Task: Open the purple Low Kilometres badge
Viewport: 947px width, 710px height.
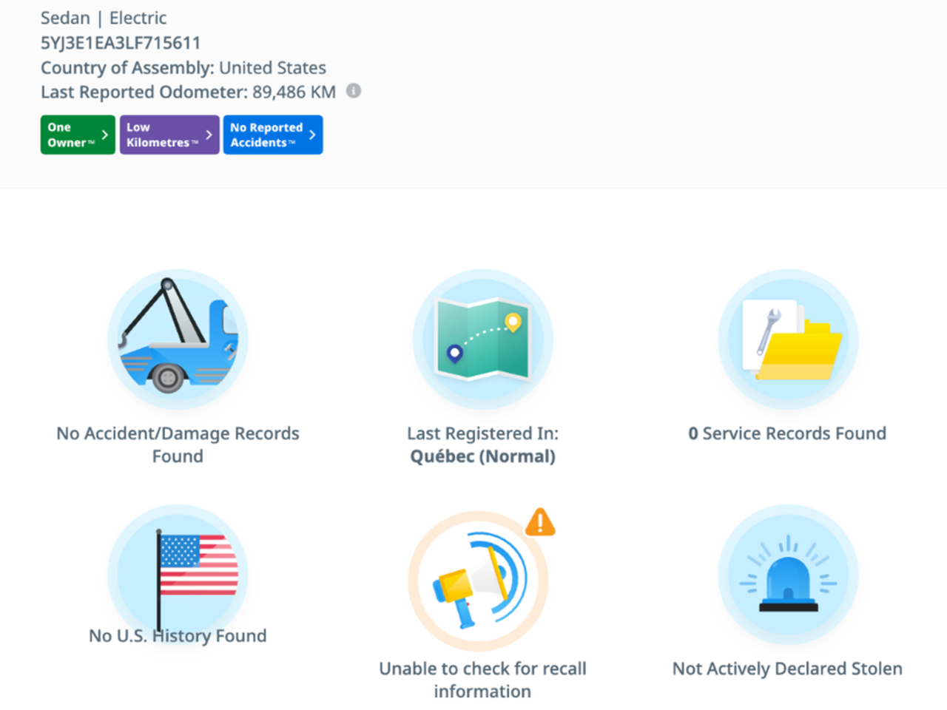Action: [162, 135]
